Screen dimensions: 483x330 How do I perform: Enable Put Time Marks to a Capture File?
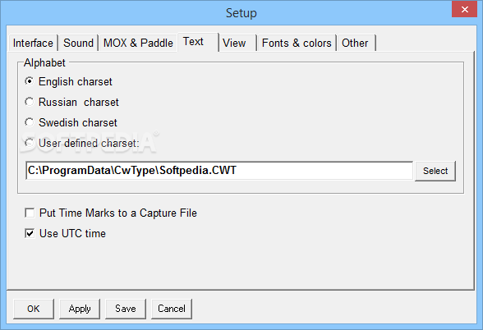30,213
